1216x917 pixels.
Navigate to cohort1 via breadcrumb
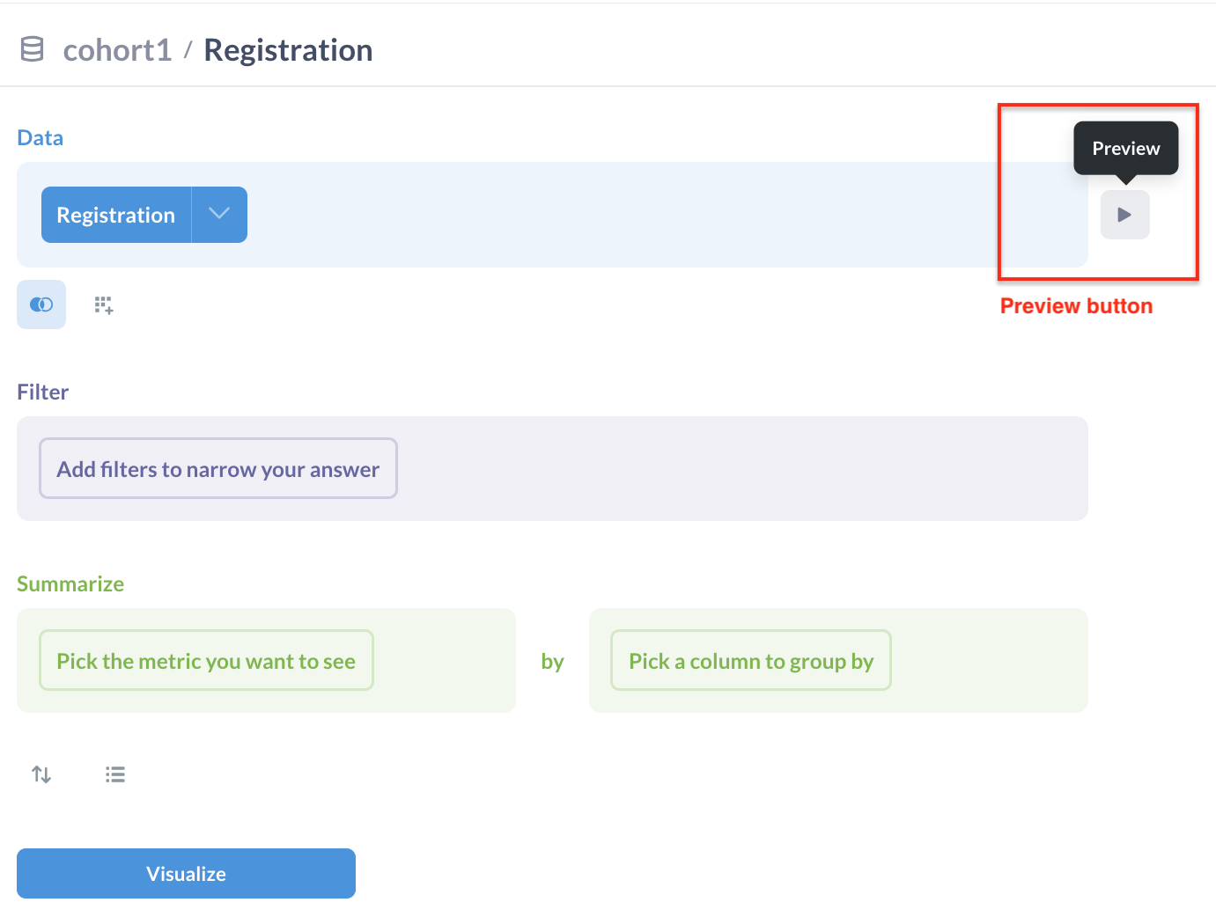pyautogui.click(x=117, y=49)
